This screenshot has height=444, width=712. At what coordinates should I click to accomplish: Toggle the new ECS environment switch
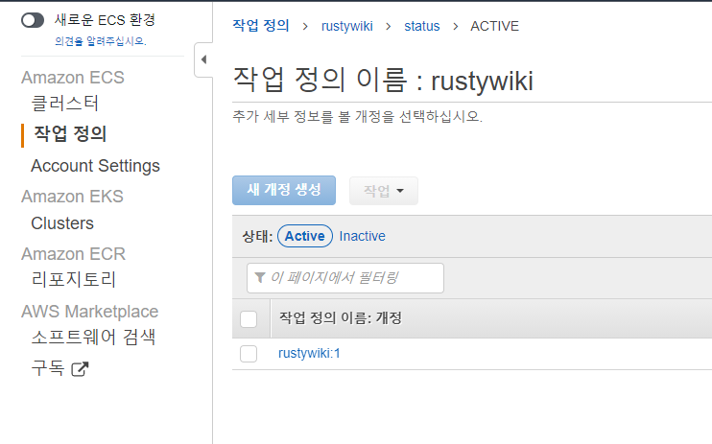coord(33,20)
